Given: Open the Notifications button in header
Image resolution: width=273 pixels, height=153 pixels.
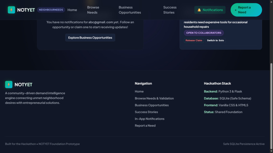Looking at the screenshot, I should click(210, 10).
